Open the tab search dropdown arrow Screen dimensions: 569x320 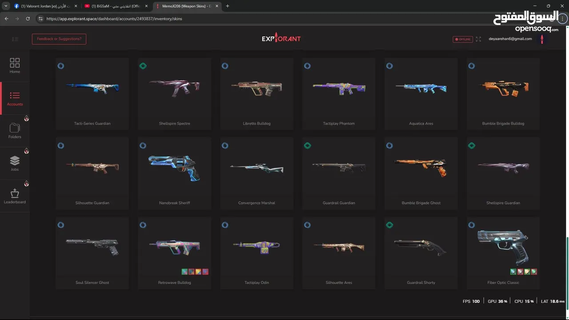pyautogui.click(x=5, y=6)
